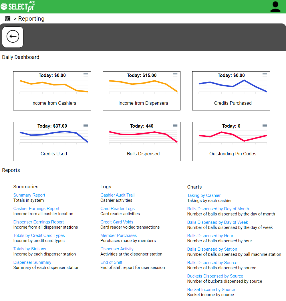Open Cashier Earnings Report

[x=36, y=209]
